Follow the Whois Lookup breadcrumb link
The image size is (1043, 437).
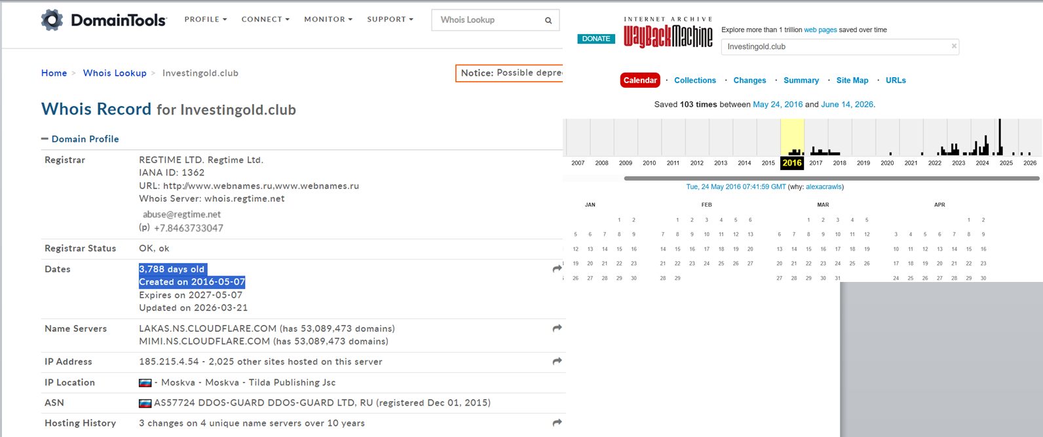[115, 73]
